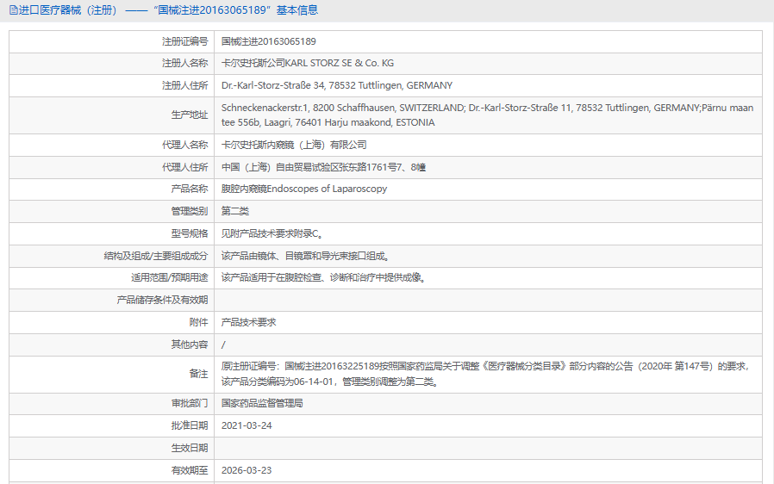Select the approval date 2021-03-24
774x484 pixels.
(x=247, y=425)
